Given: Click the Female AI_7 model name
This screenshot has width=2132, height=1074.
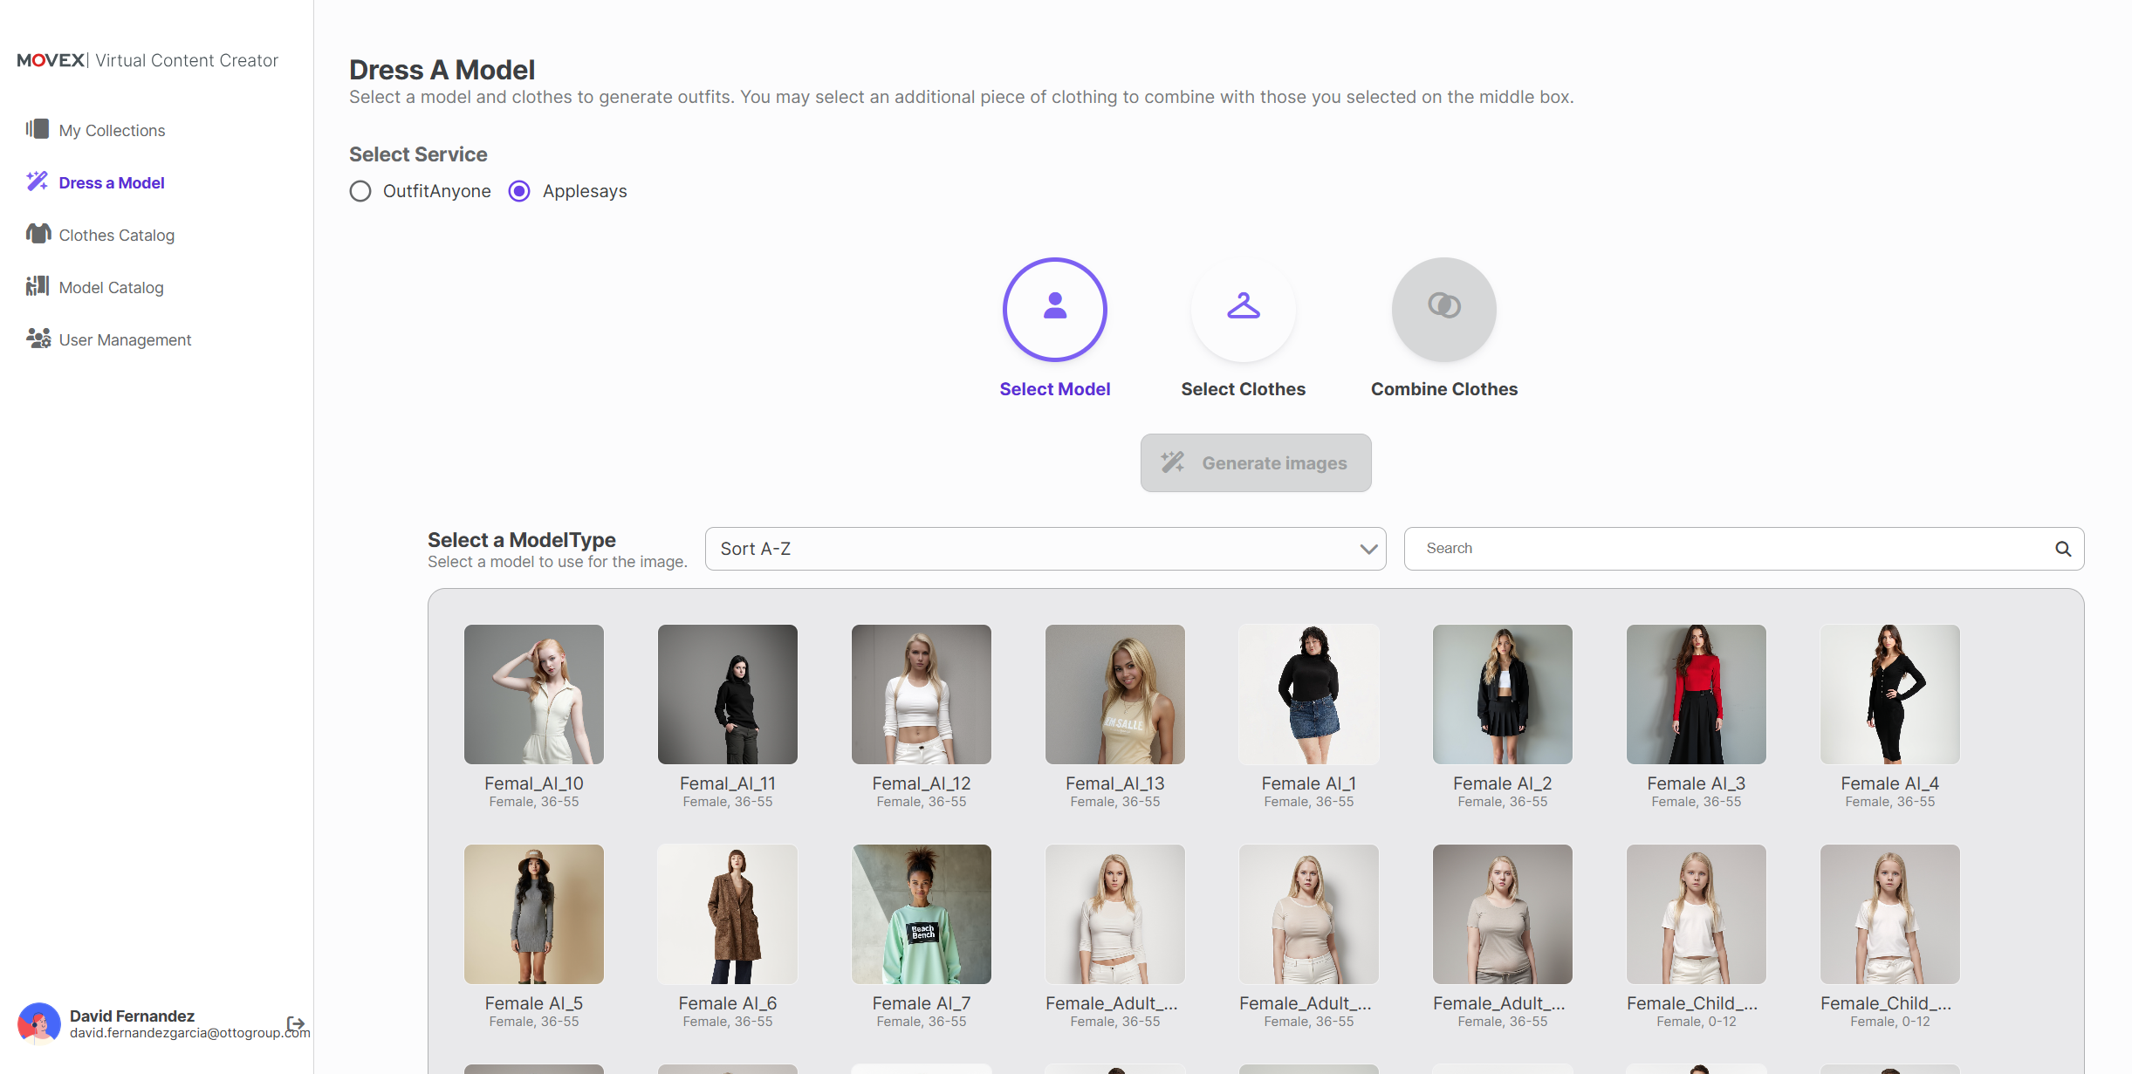Looking at the screenshot, I should 922,1003.
